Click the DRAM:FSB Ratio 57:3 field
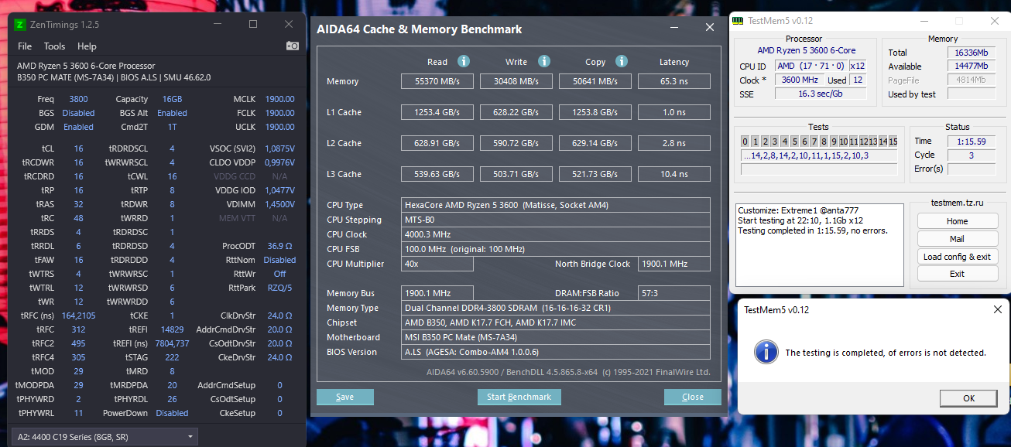 tap(673, 293)
